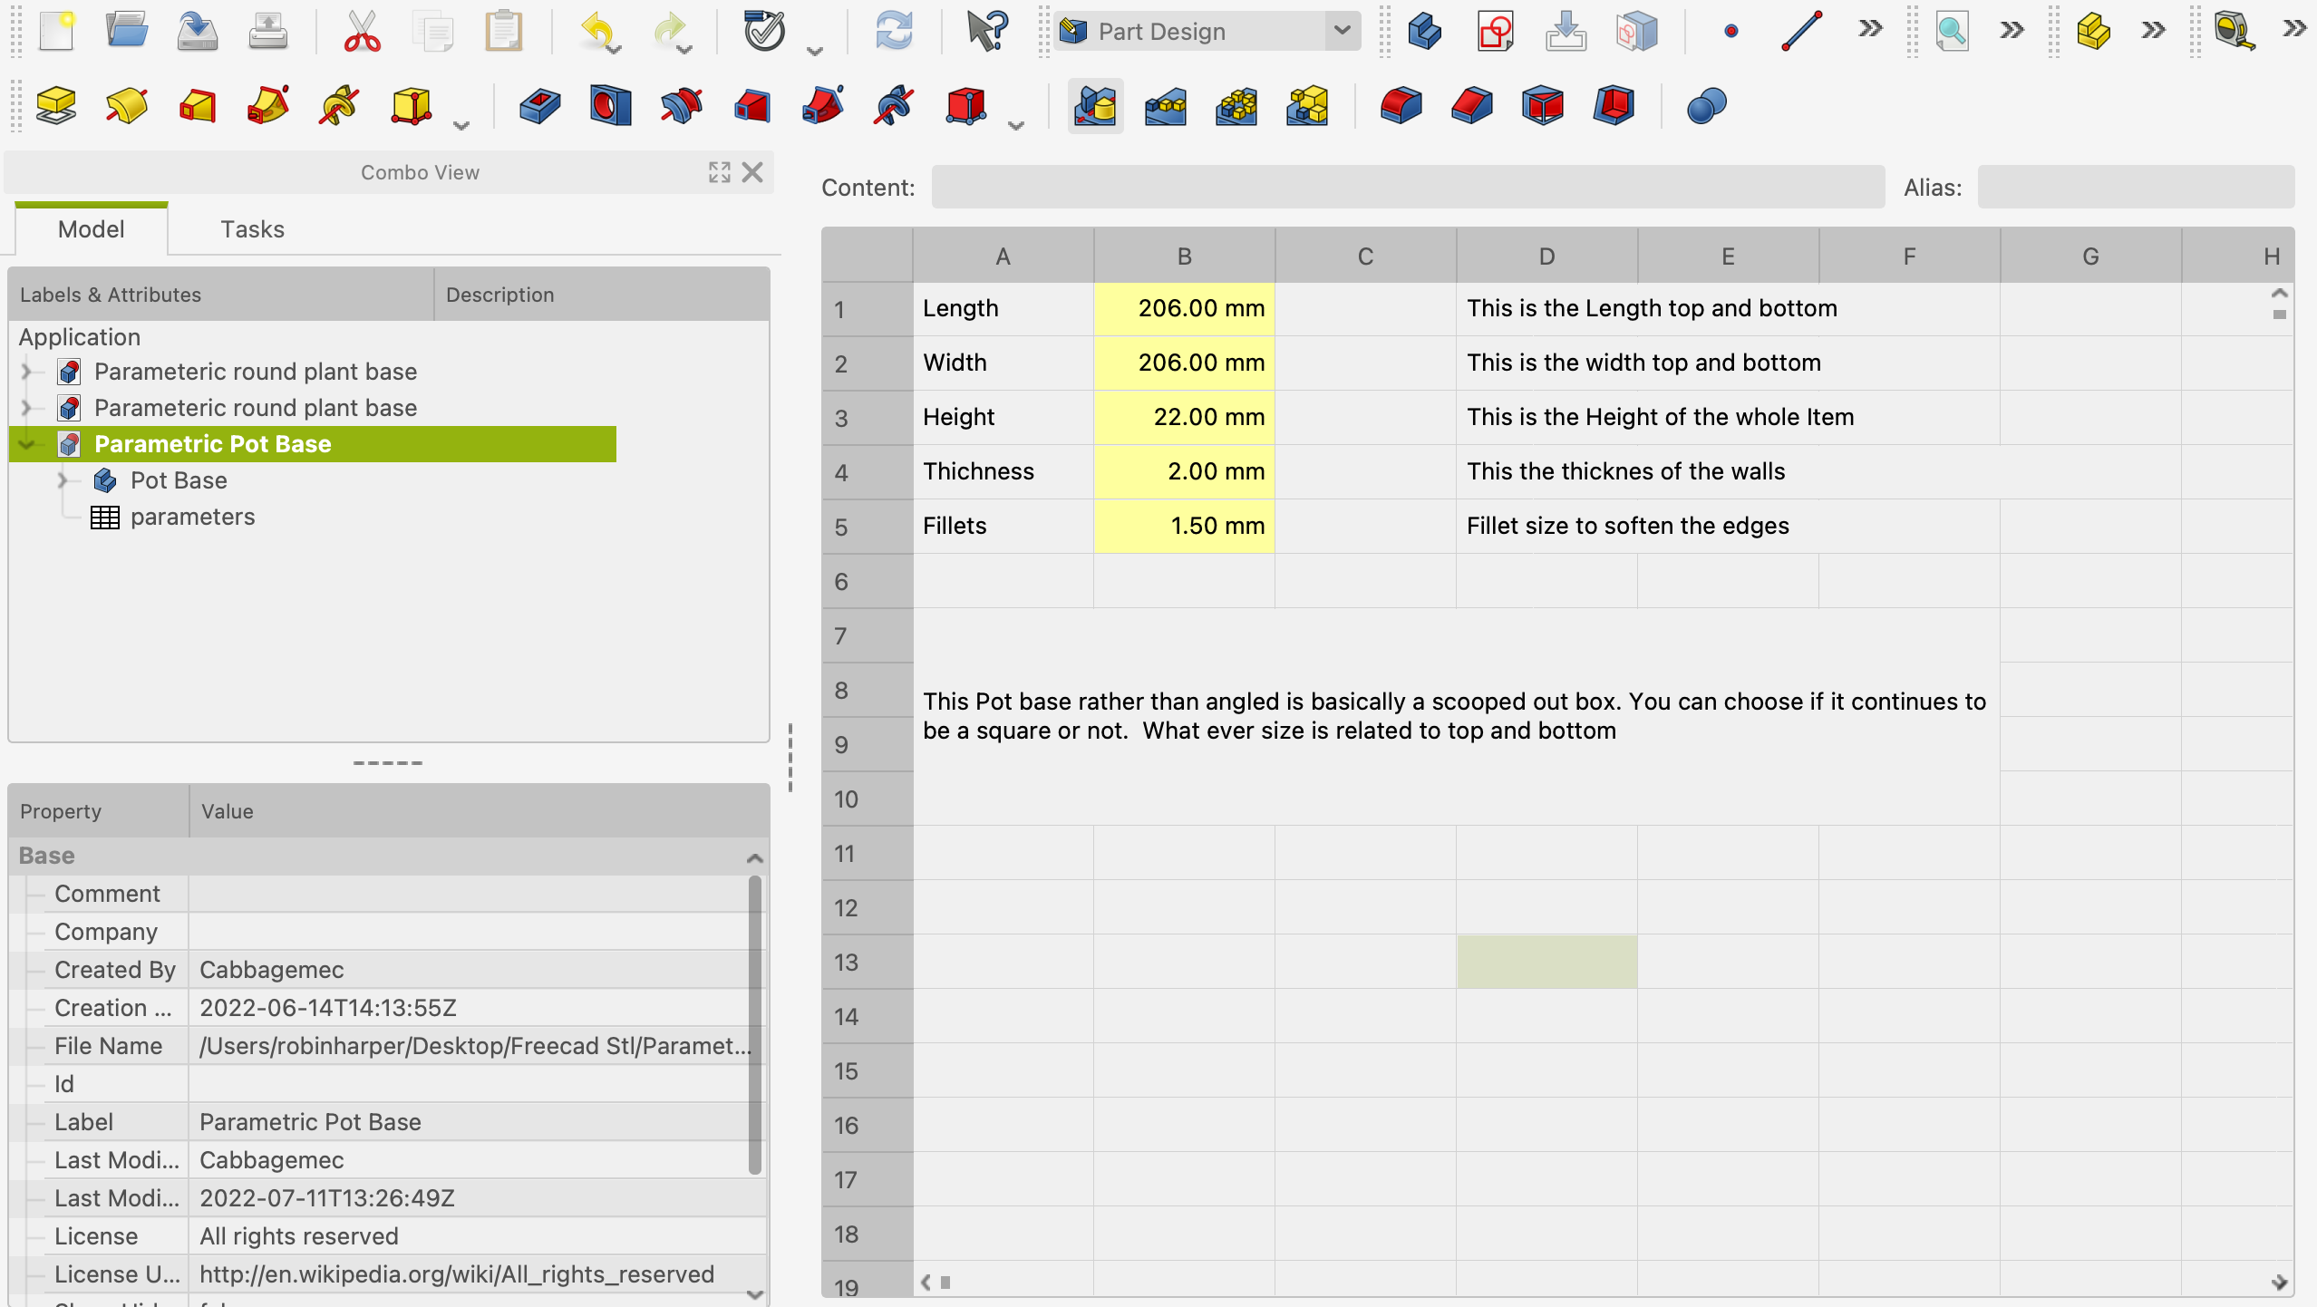Click the Refresh recompute icon
The width and height of the screenshot is (2317, 1307).
(894, 31)
